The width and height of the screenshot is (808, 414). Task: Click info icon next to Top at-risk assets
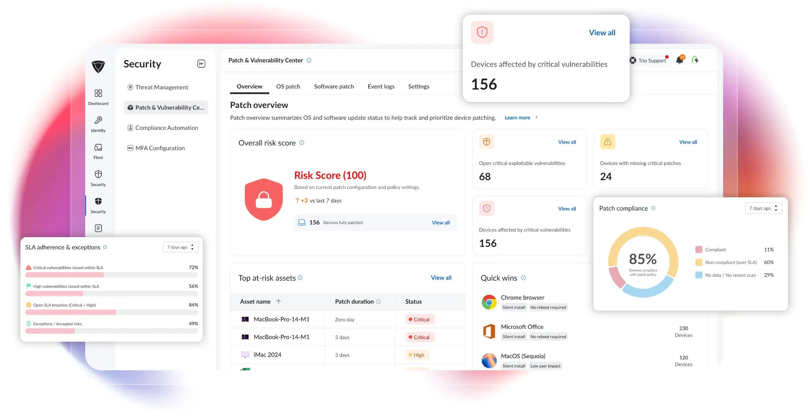point(300,278)
